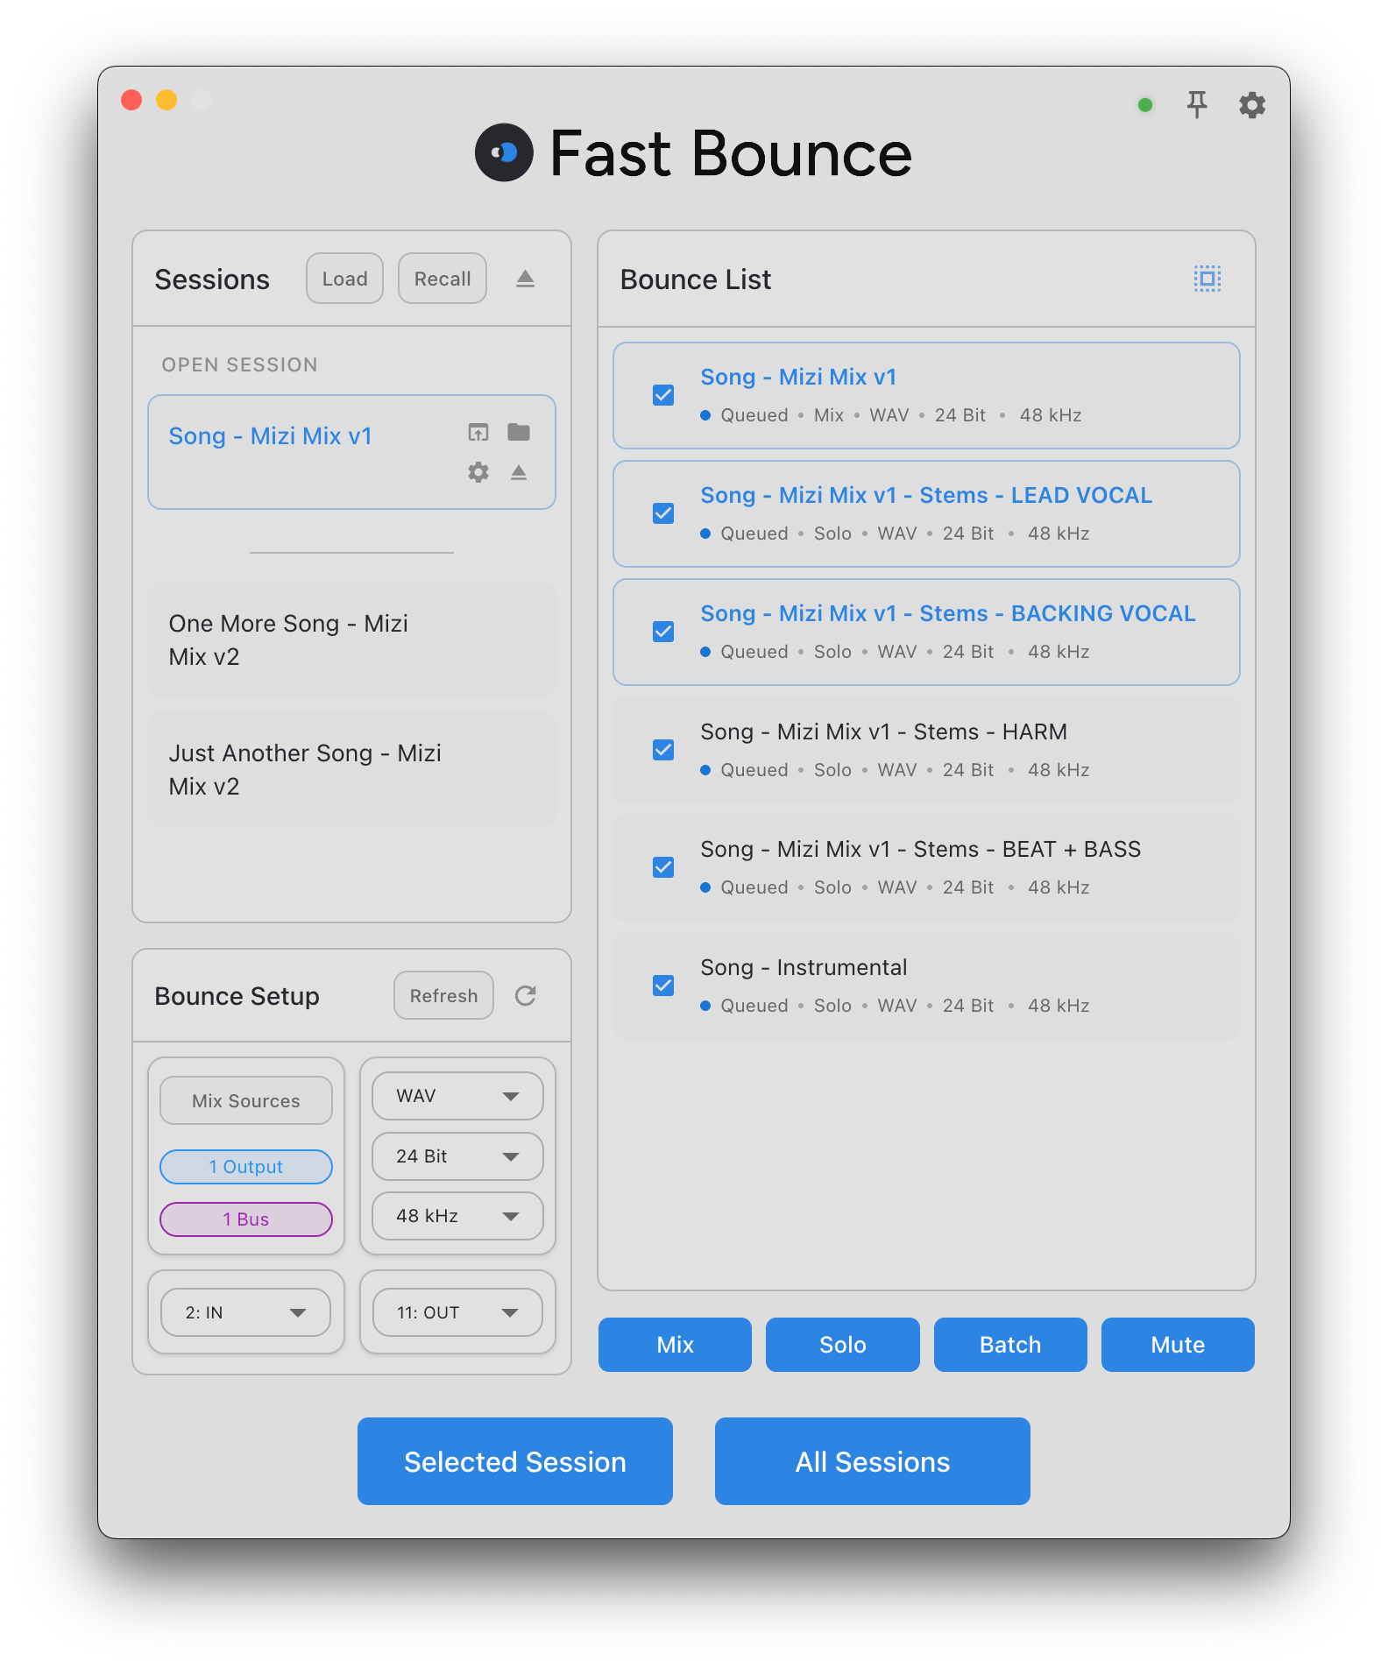Uncheck the BACKING VOCAL stems checkbox
This screenshot has width=1388, height=1668.
663,632
